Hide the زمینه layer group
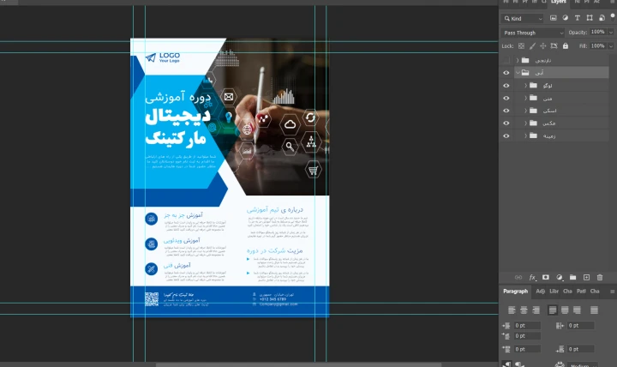617x367 pixels. [506, 135]
